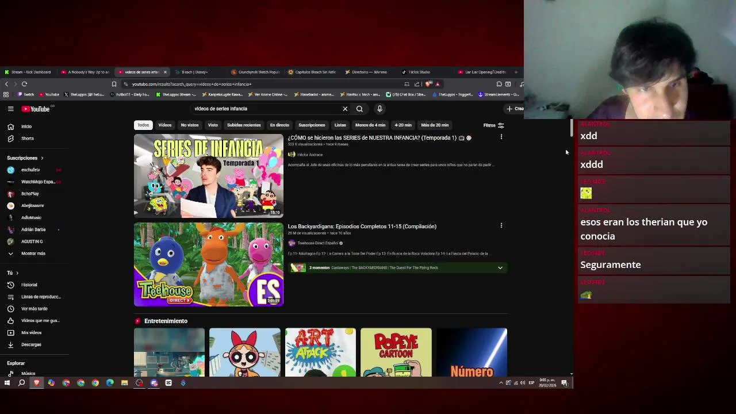
Task: Open Microsoft Edge from the taskbar
Action: (x=110, y=383)
